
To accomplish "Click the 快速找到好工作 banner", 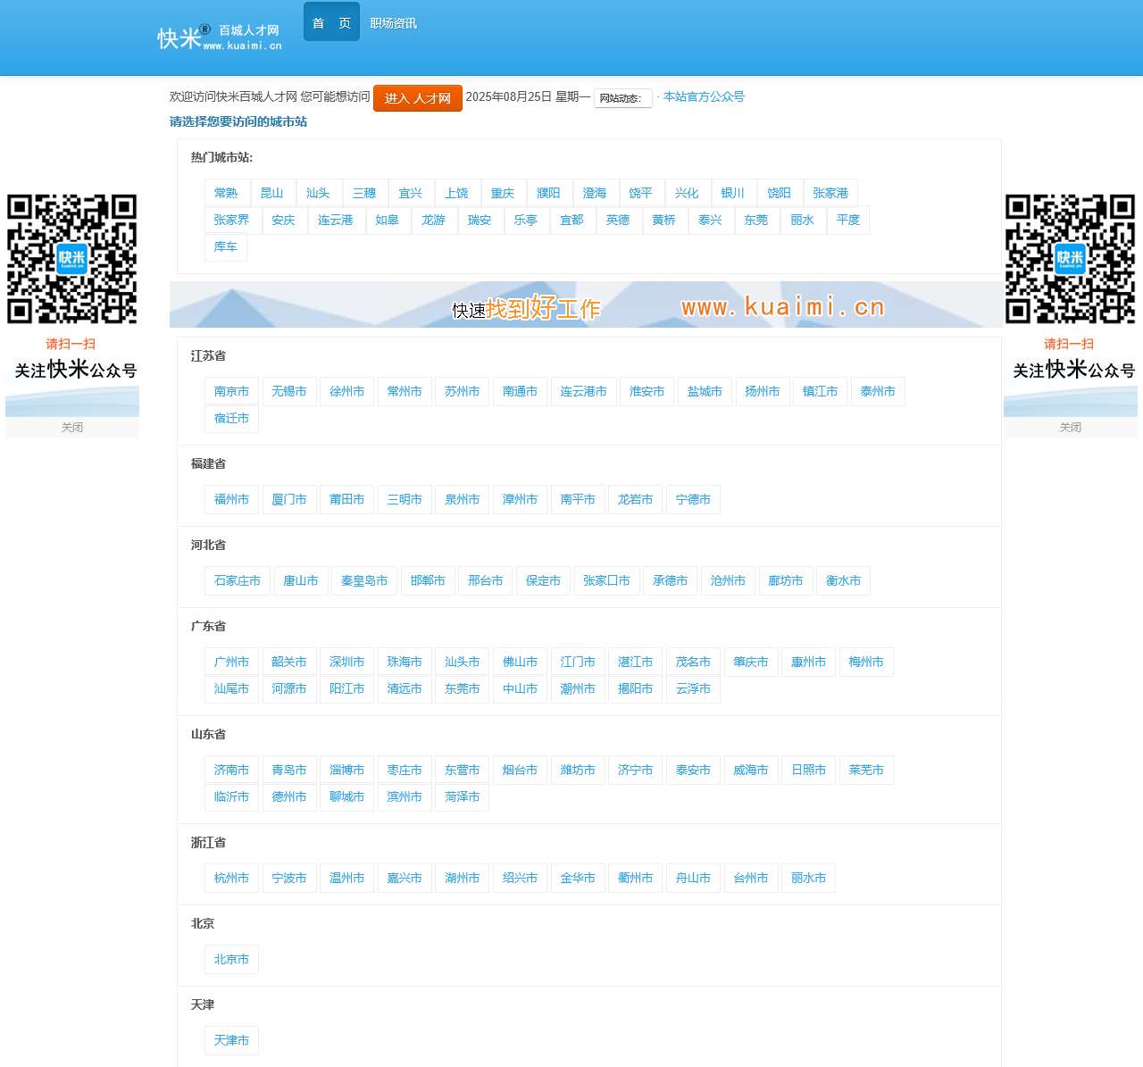I will tap(585, 305).
